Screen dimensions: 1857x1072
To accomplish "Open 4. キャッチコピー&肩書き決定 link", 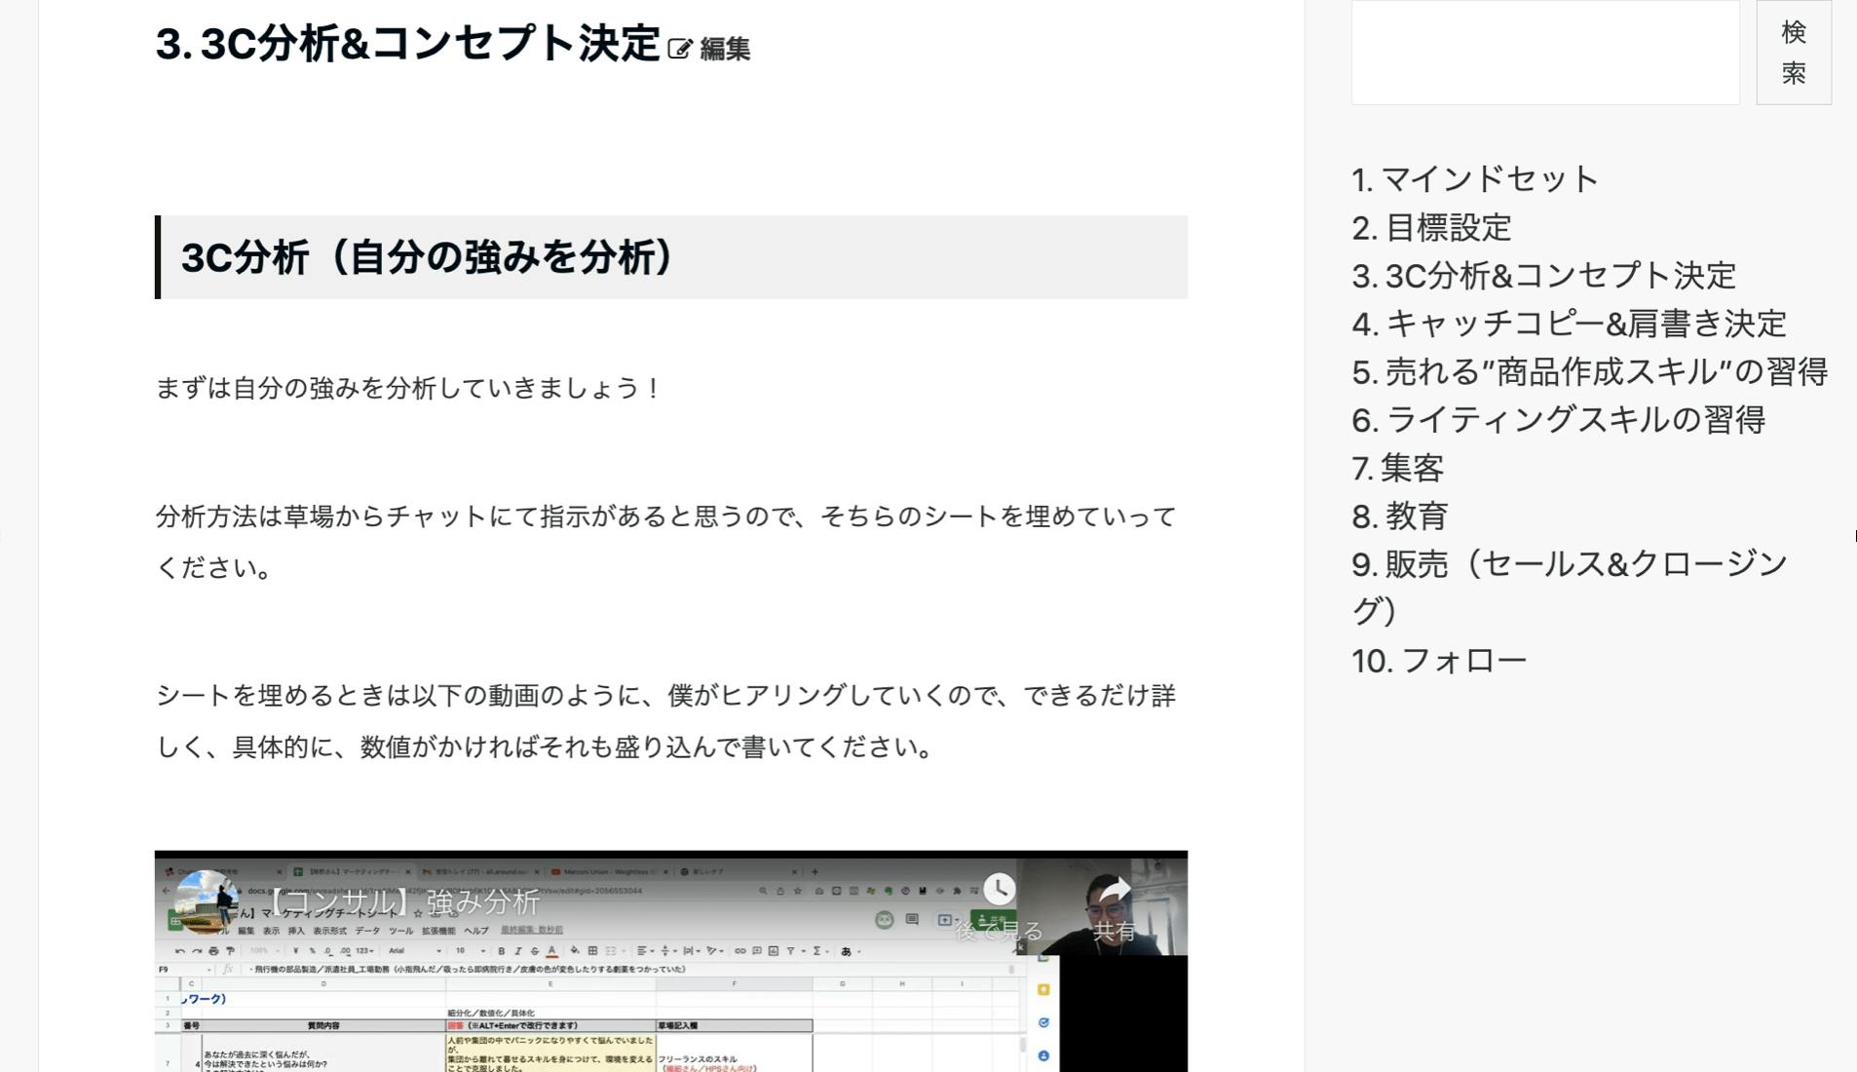I will (x=1569, y=324).
